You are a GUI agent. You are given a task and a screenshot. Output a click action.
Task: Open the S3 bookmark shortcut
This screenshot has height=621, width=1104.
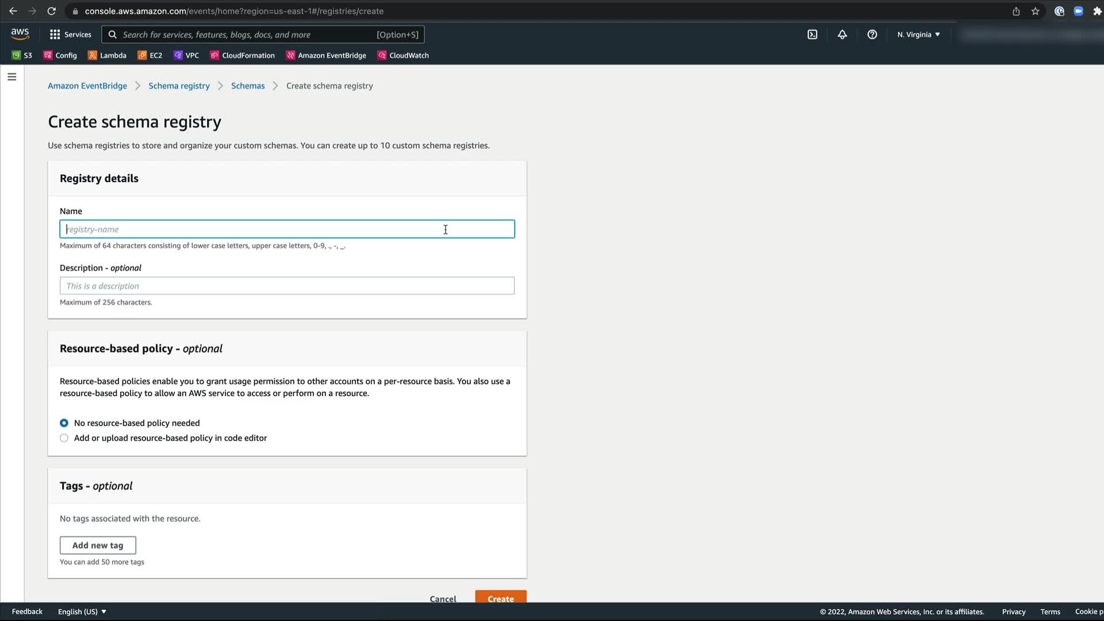pos(22,55)
